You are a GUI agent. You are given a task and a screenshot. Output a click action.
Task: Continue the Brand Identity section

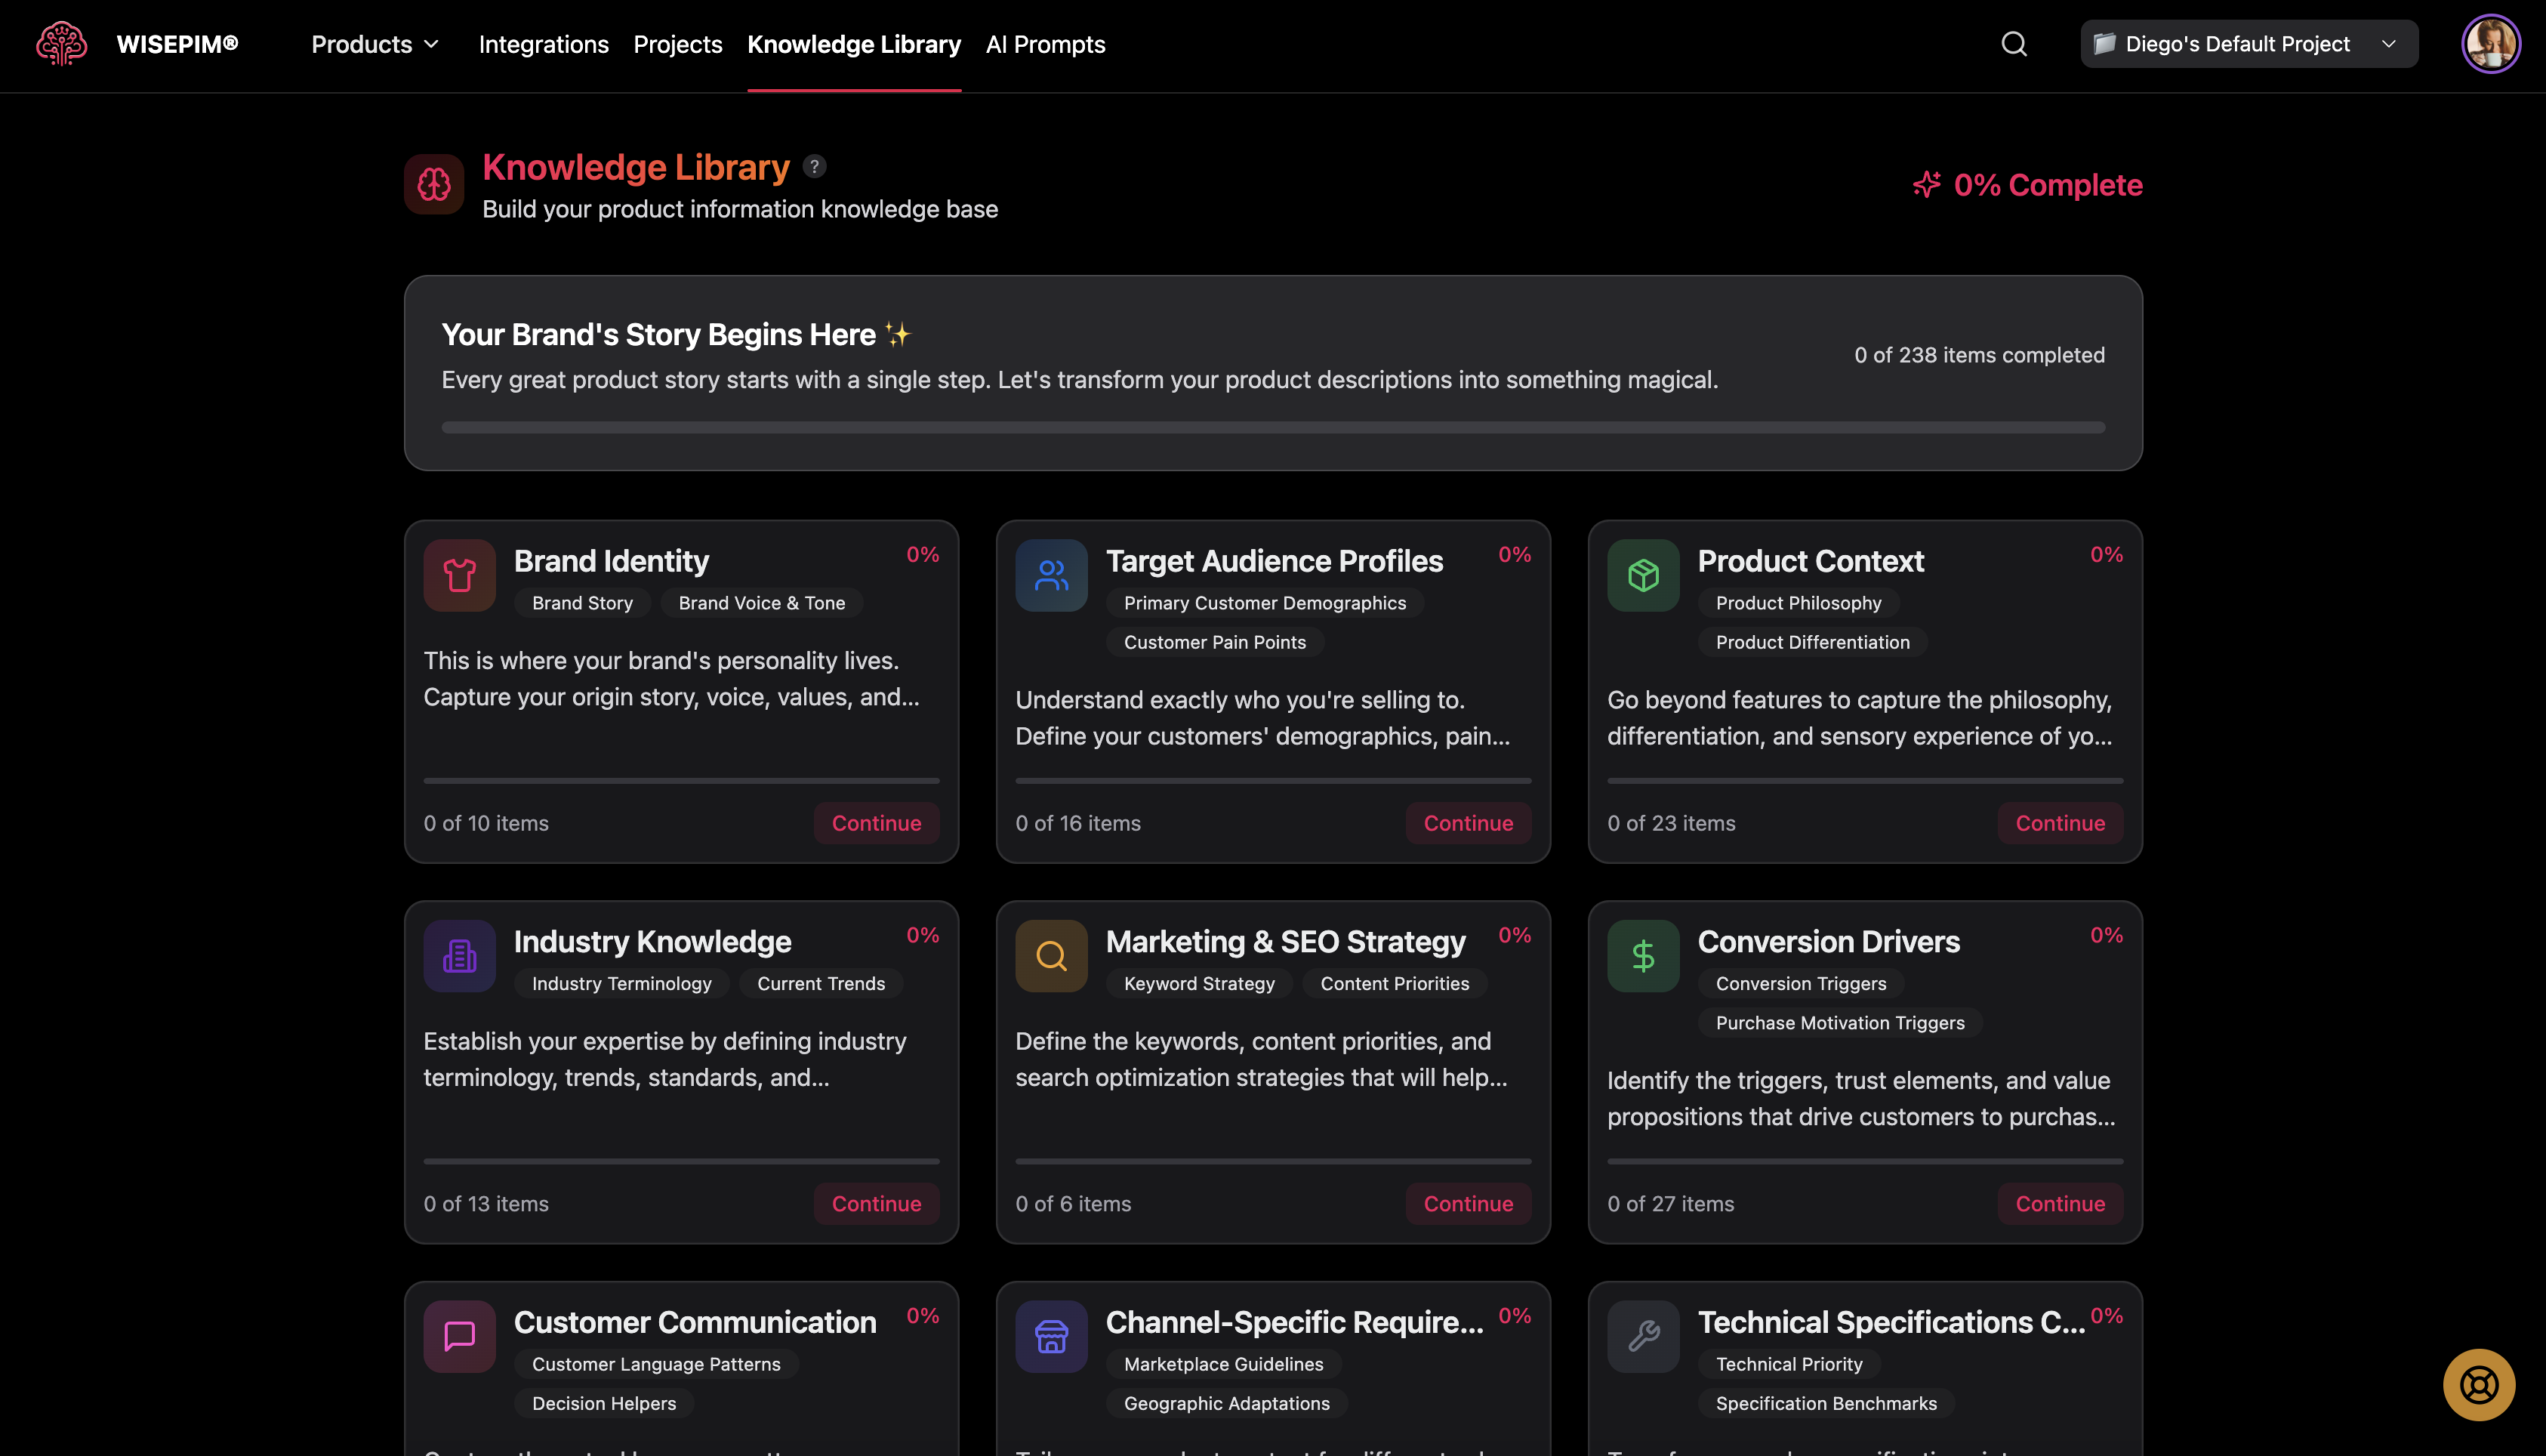(x=876, y=823)
